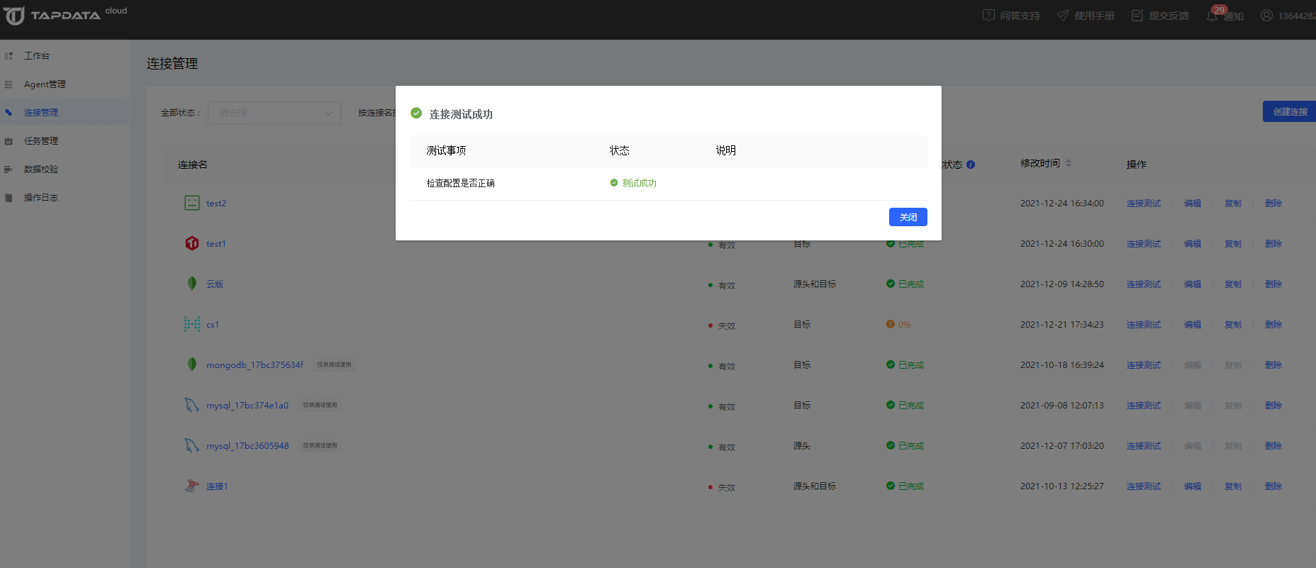The width and height of the screenshot is (1316, 568).
Task: Click the info icon beside status column
Action: (x=971, y=165)
